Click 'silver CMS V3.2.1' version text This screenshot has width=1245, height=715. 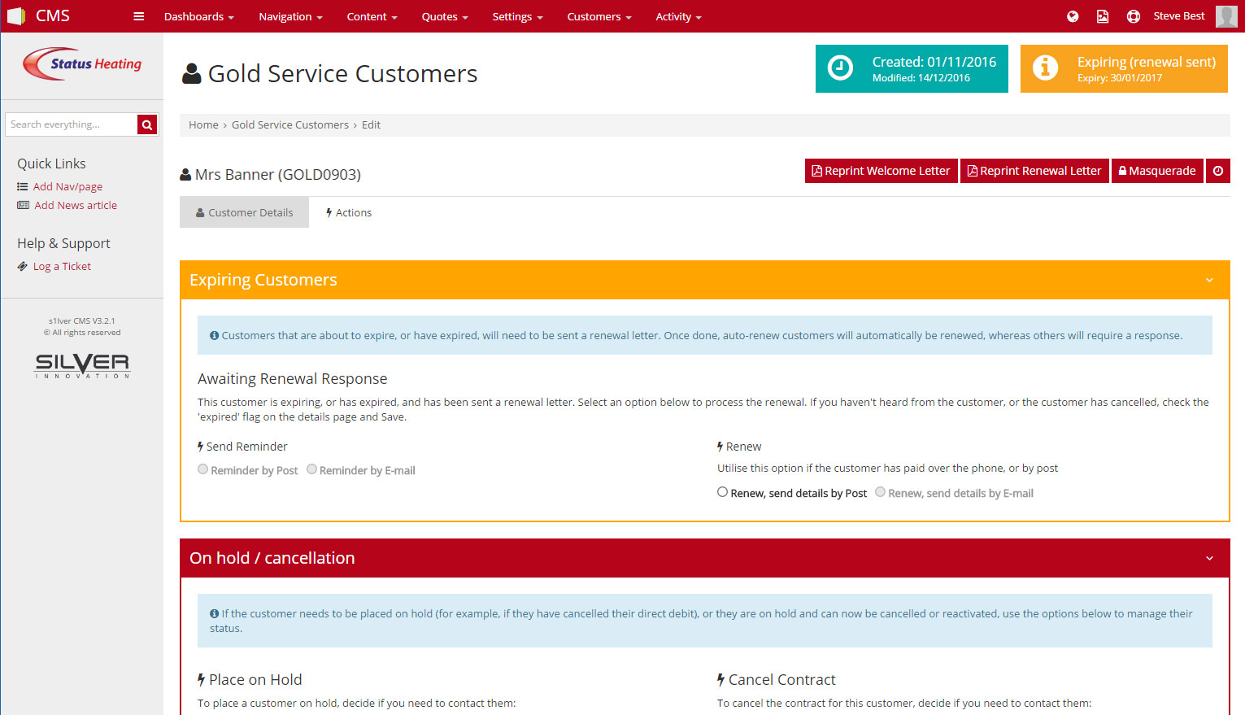click(82, 321)
